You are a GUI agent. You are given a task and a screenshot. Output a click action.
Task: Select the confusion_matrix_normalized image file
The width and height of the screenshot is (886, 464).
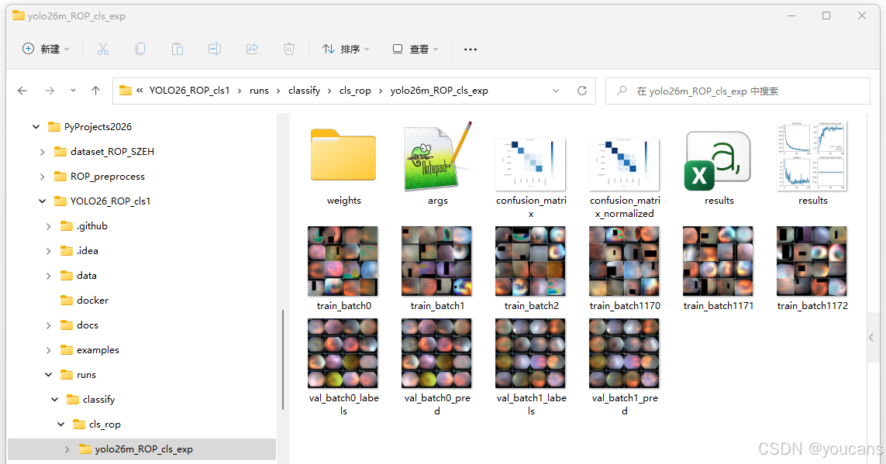[x=624, y=164]
